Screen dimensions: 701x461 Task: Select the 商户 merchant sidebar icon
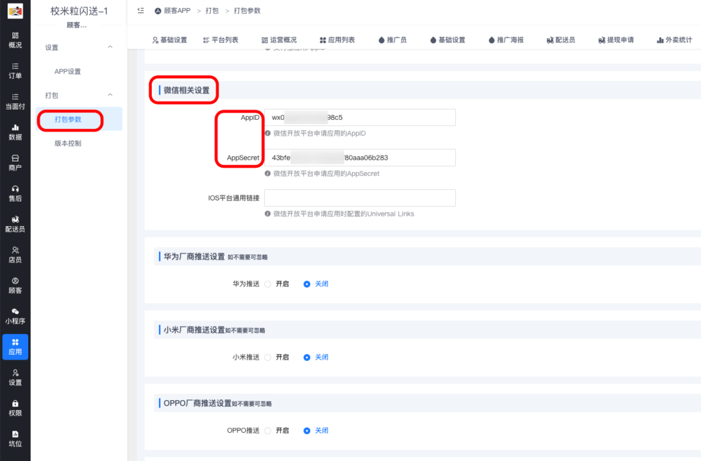(15, 162)
